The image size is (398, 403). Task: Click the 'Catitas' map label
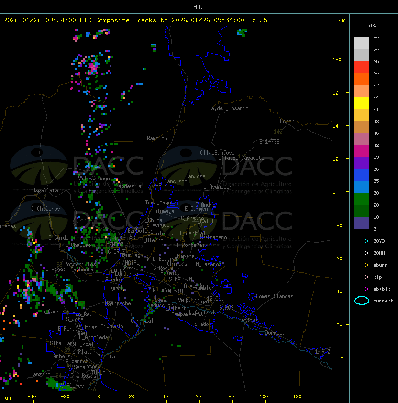point(248,320)
